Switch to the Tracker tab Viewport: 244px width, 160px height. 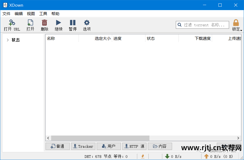click(x=83, y=146)
